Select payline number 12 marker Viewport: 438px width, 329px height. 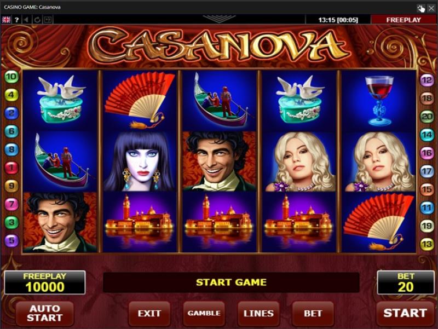pyautogui.click(x=427, y=80)
